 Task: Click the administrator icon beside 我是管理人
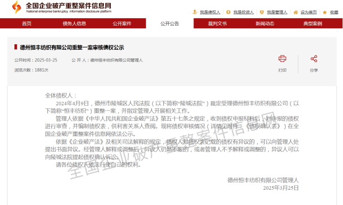[262, 13]
